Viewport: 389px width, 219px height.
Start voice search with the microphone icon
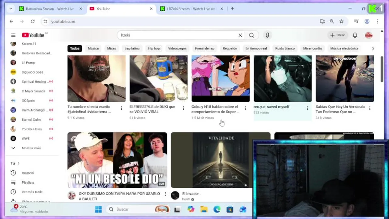[267, 35]
